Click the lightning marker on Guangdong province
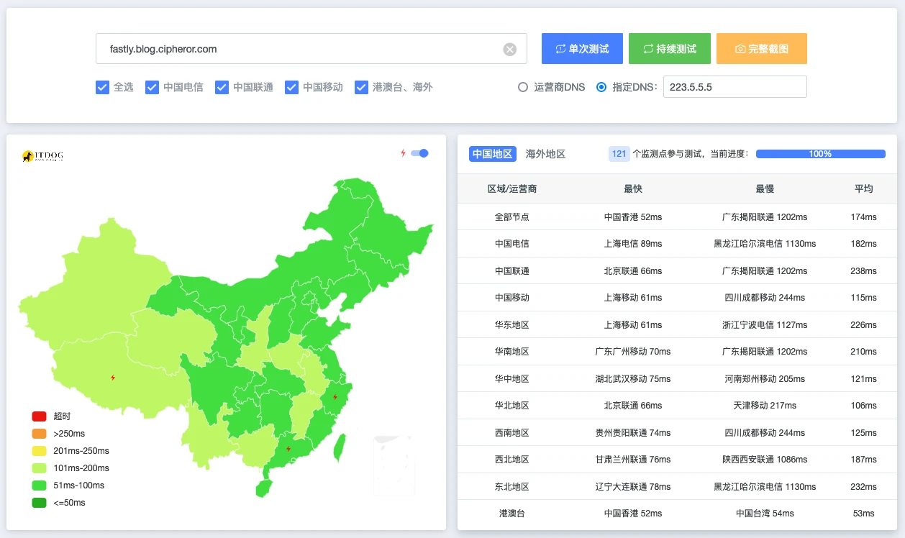 [x=288, y=449]
